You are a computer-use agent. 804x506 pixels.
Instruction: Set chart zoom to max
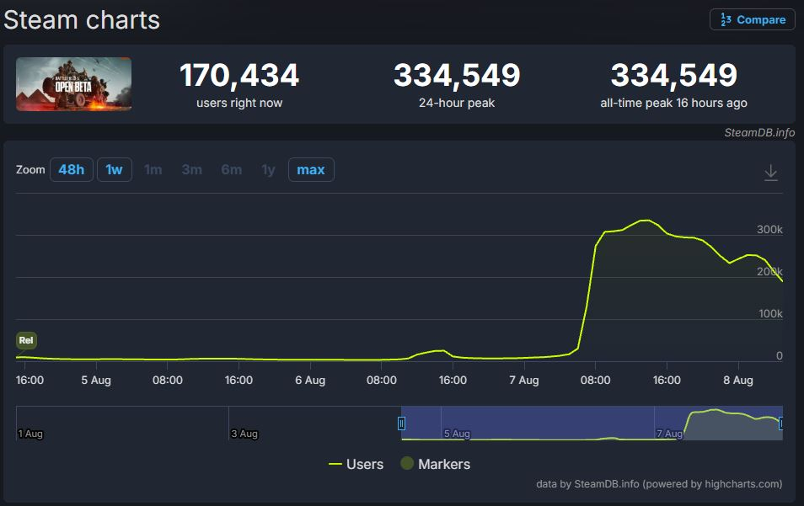pyautogui.click(x=311, y=169)
